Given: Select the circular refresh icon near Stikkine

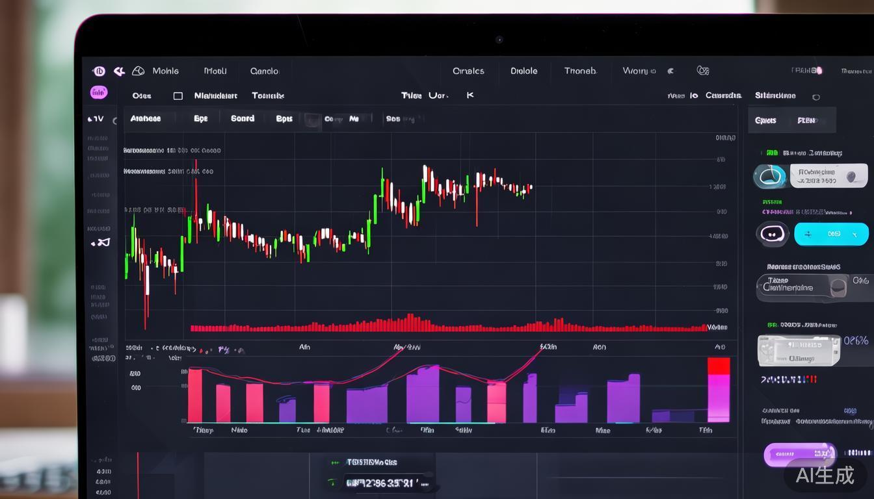Looking at the screenshot, I should [x=816, y=97].
